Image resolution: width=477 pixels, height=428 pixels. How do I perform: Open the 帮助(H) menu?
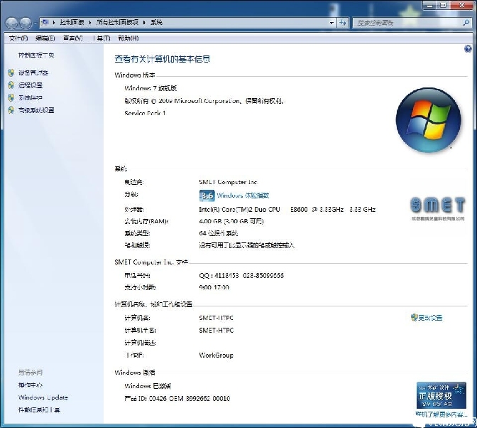click(128, 38)
